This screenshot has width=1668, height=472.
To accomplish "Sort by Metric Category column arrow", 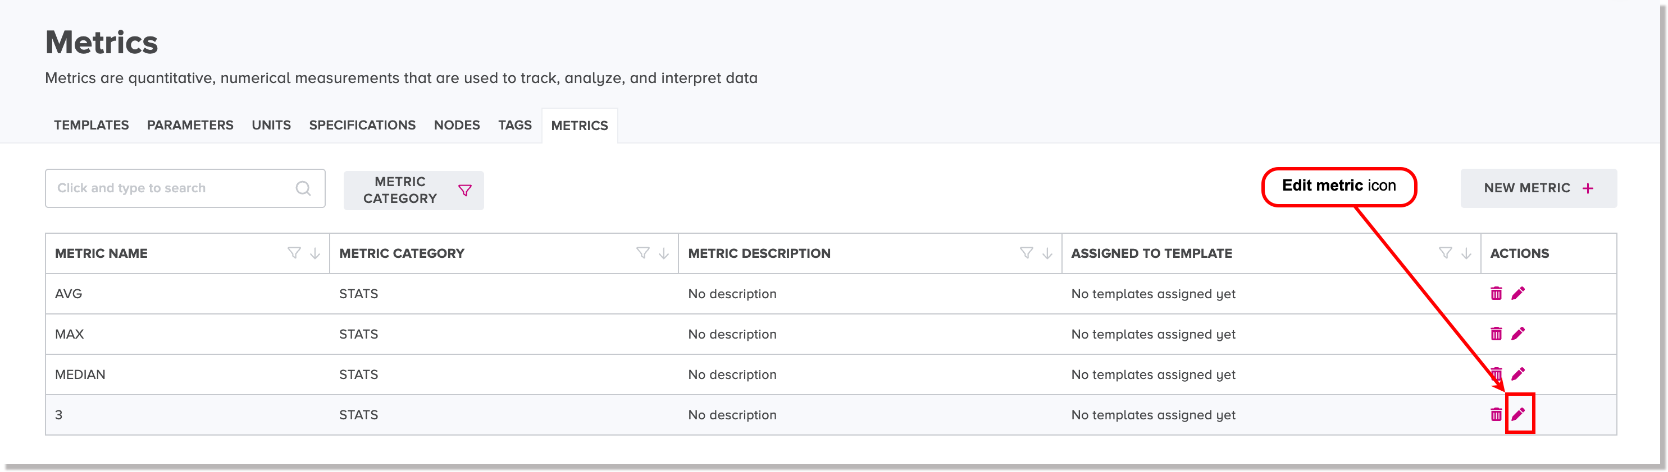I will pos(664,253).
